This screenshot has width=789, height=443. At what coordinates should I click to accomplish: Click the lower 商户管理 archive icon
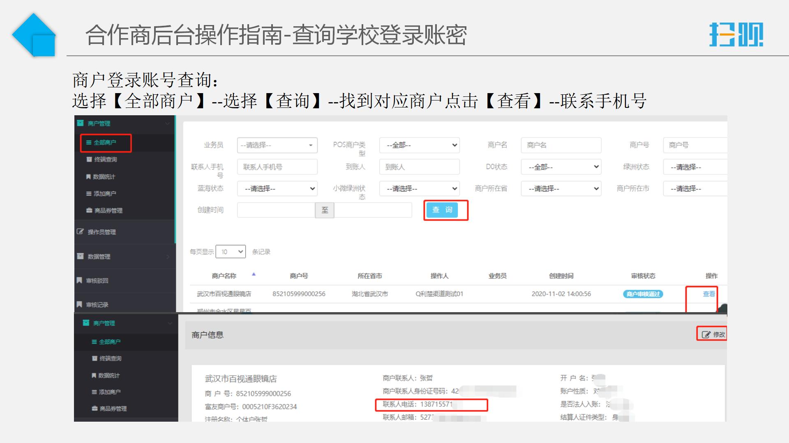[86, 323]
